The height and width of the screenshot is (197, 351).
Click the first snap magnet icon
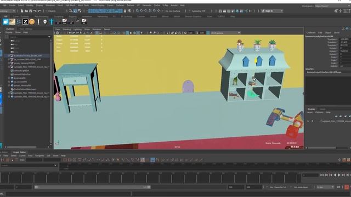[137, 11]
